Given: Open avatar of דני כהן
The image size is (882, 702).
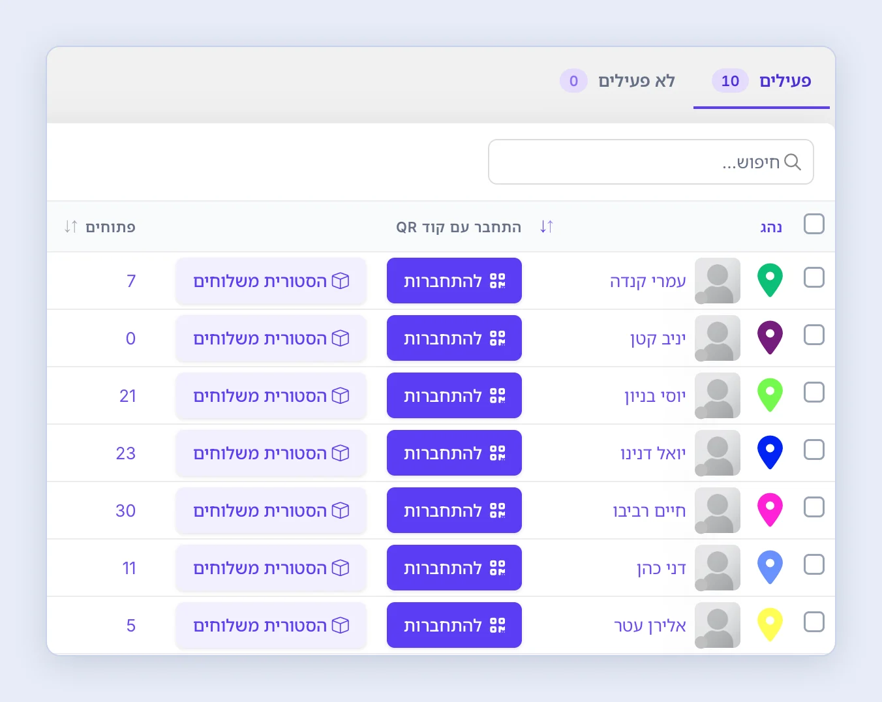Looking at the screenshot, I should [x=718, y=568].
